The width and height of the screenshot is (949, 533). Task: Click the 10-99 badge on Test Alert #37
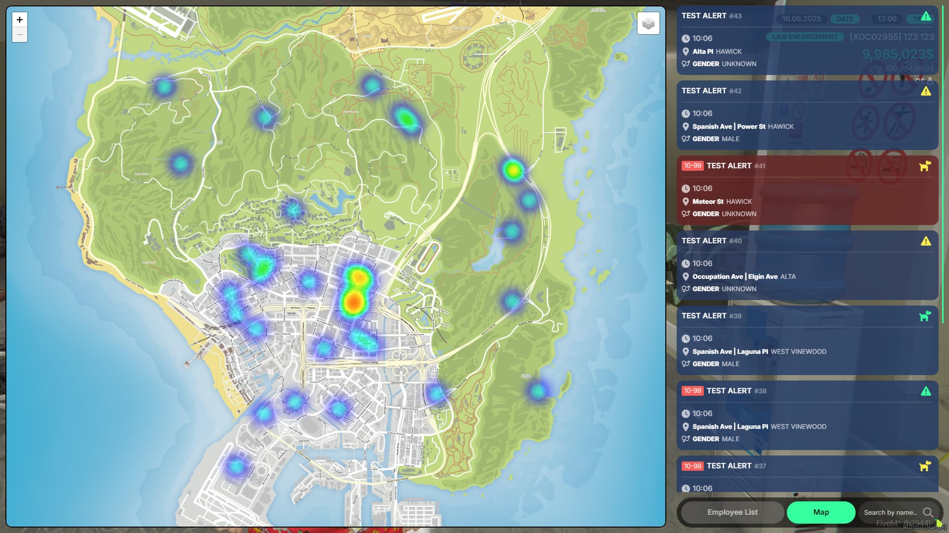click(692, 466)
